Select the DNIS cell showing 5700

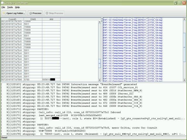[x=33, y=80]
